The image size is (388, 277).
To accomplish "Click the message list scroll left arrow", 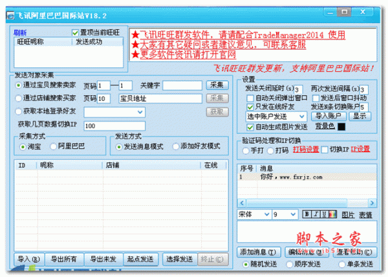I will [242, 203].
